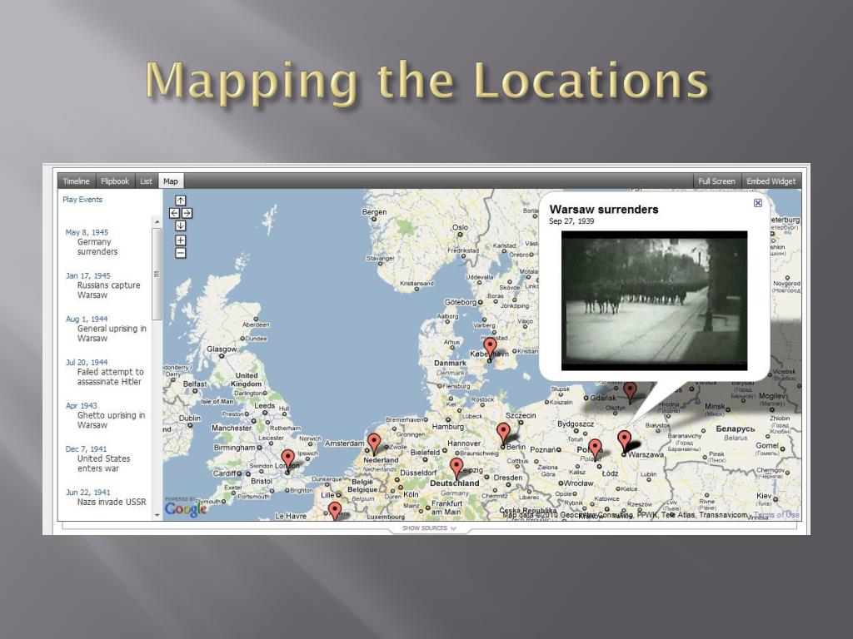Select the Aug 1, 1944 General uprising event
This screenshot has width=853, height=639.
(x=106, y=329)
